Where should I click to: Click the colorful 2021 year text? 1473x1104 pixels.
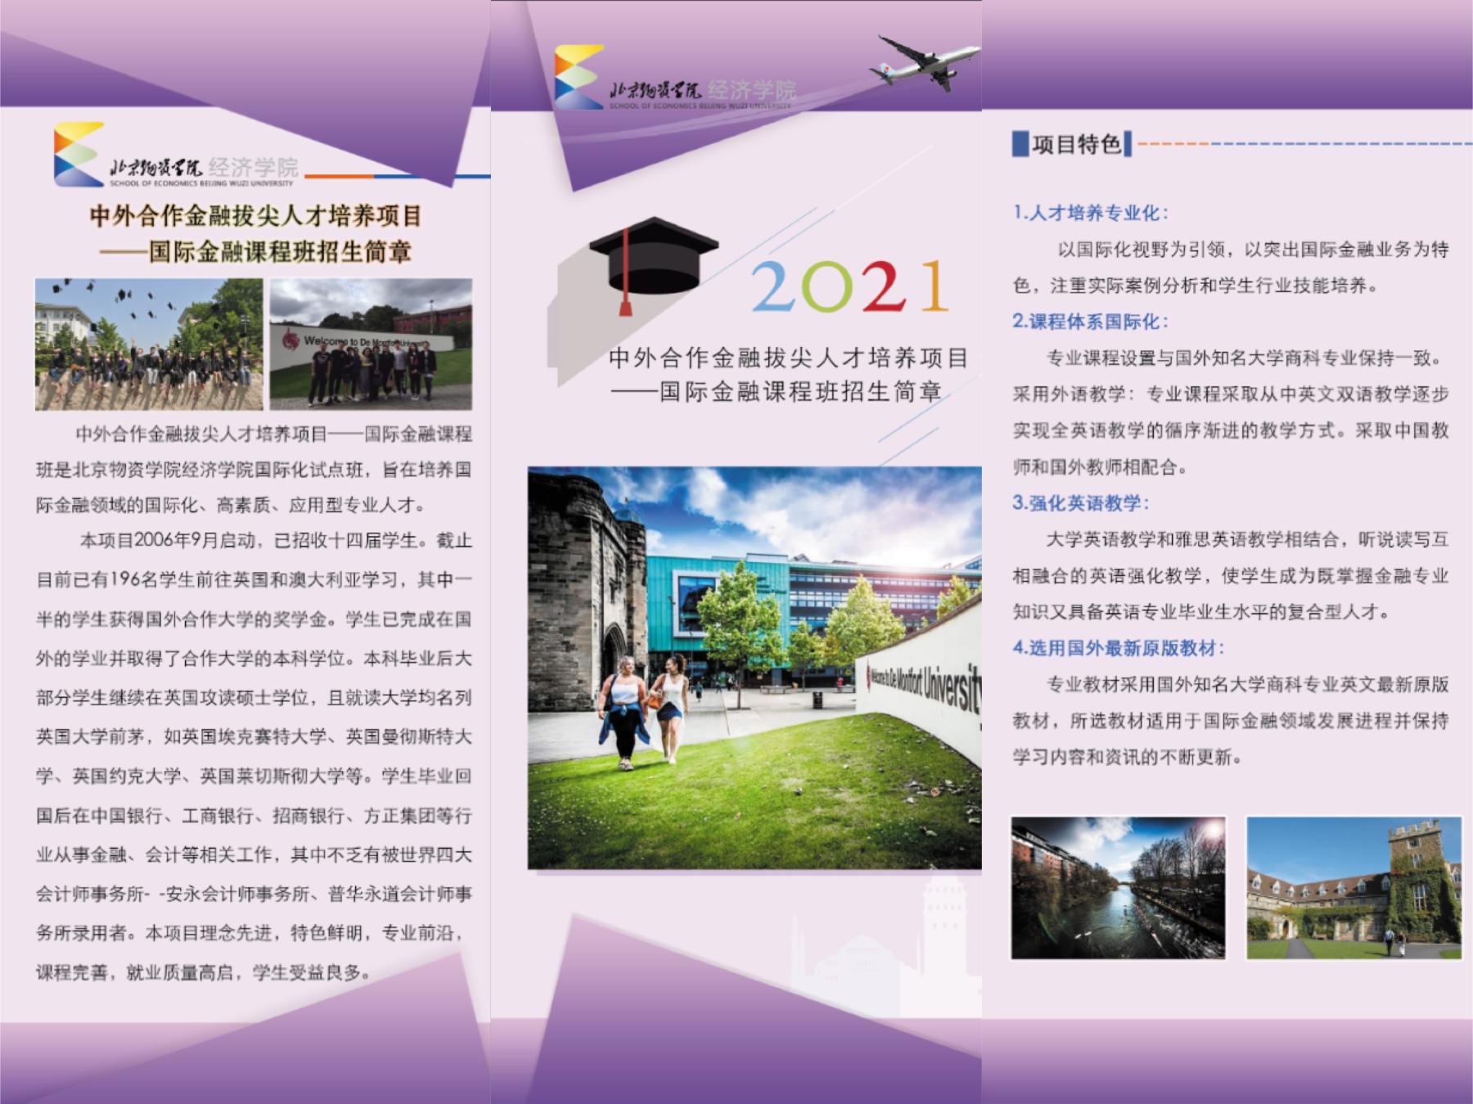848,286
